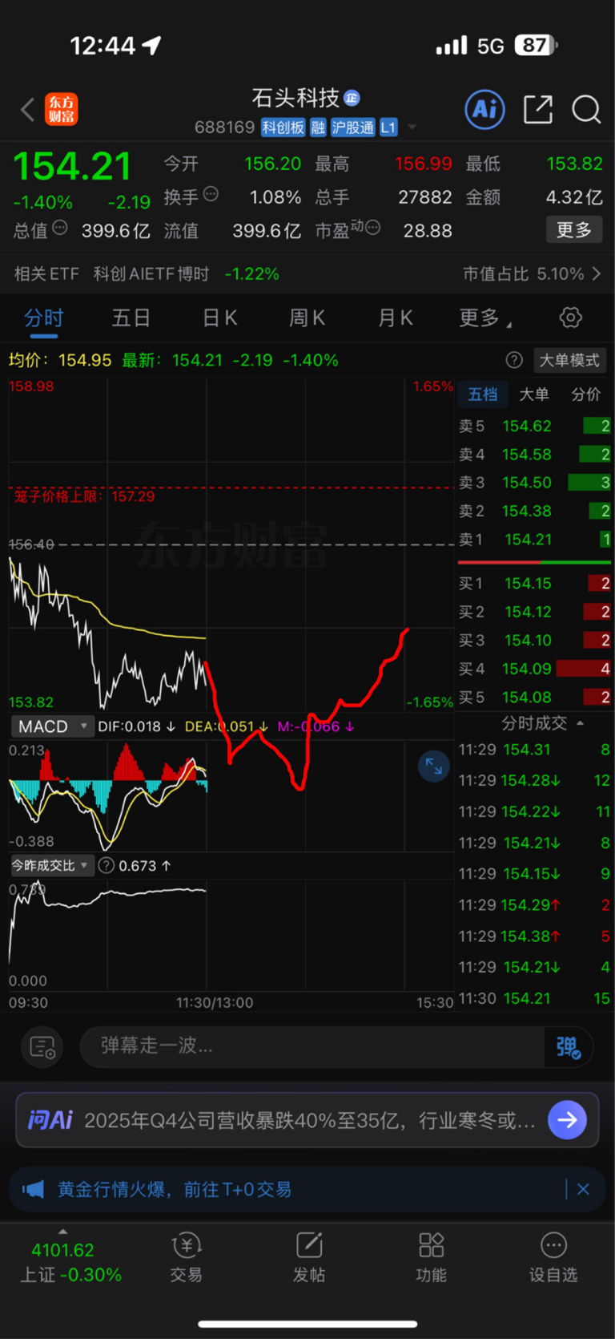Switch to 分价 tab
This screenshot has height=1339, width=615.
pos(585,394)
